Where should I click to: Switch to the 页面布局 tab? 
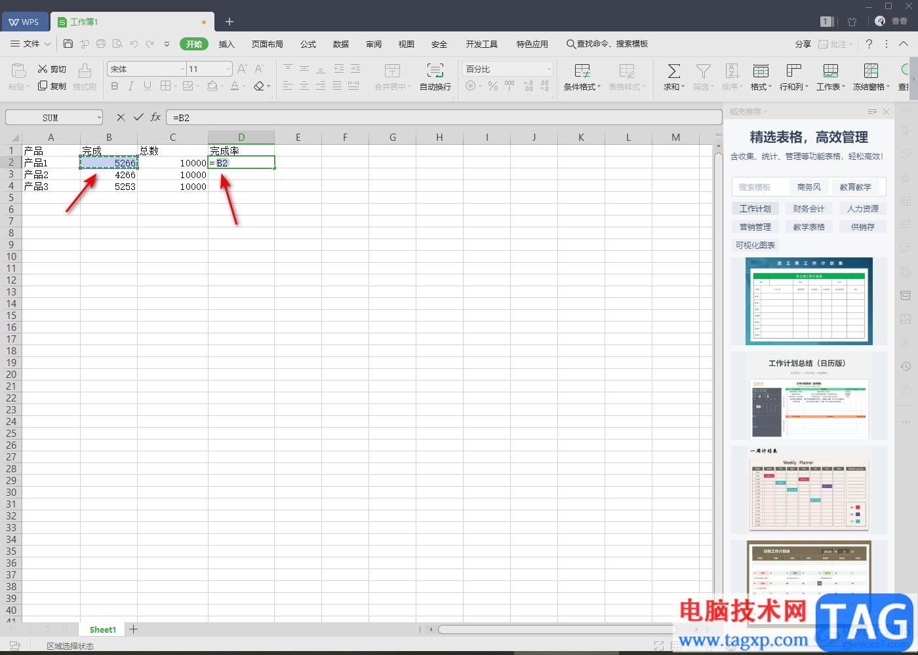[x=268, y=44]
